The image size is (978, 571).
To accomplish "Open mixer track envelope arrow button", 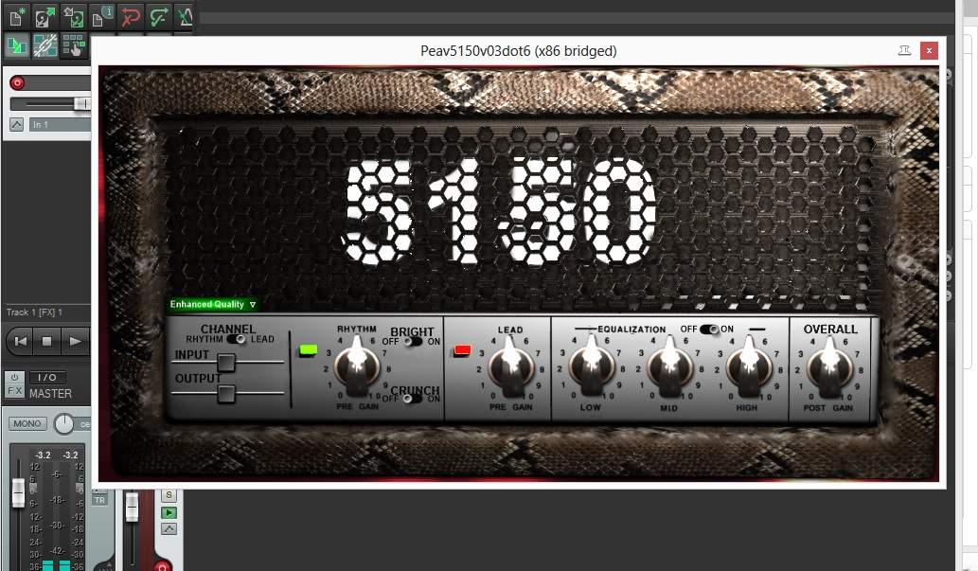I will 169,529.
